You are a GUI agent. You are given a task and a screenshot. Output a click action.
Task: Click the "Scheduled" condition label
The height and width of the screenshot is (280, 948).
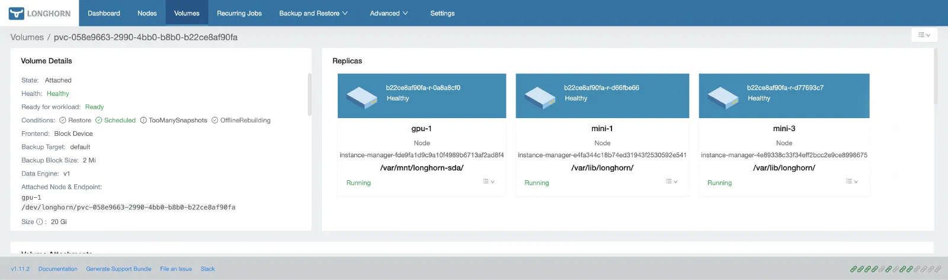[x=120, y=121]
